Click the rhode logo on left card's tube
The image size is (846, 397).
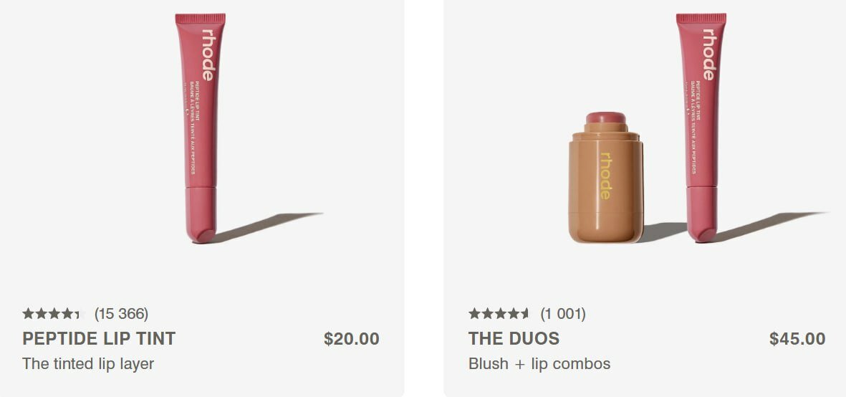[x=207, y=54]
